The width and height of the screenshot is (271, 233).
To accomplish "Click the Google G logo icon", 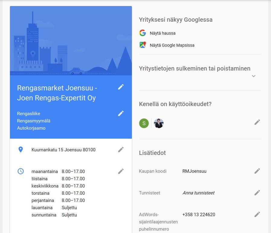I will [x=142, y=33].
